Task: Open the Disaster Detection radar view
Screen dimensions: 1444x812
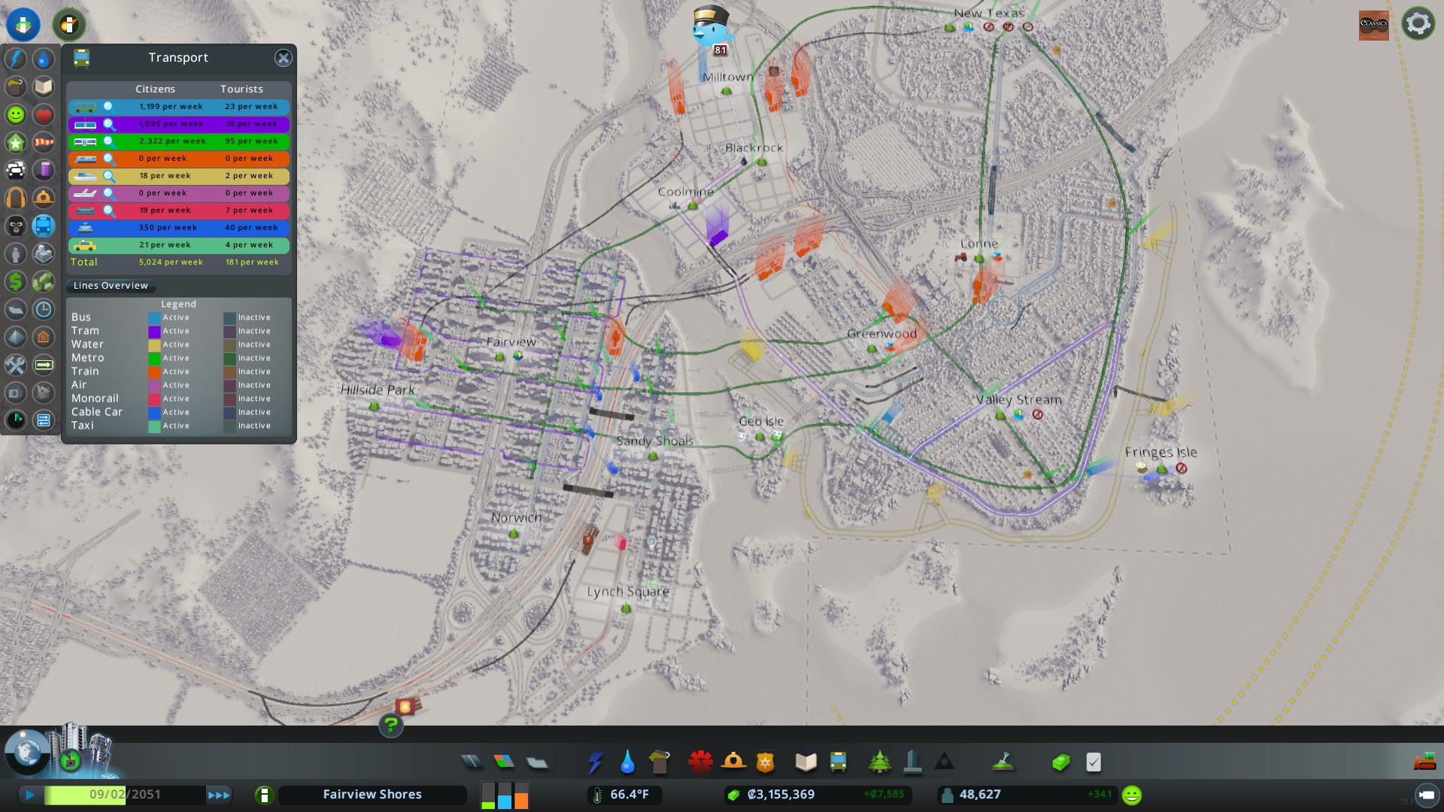Action: pyautogui.click(x=16, y=420)
